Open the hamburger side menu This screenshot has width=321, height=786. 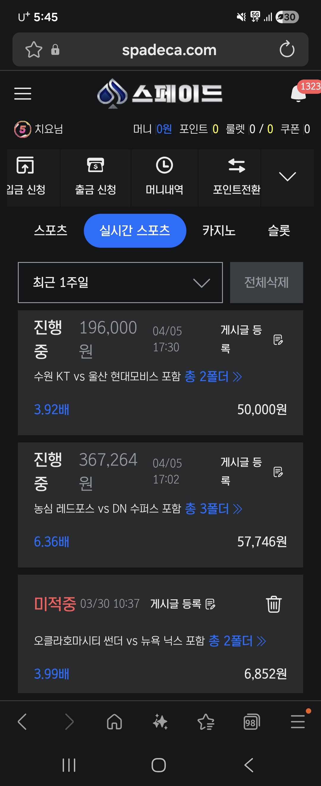click(23, 93)
